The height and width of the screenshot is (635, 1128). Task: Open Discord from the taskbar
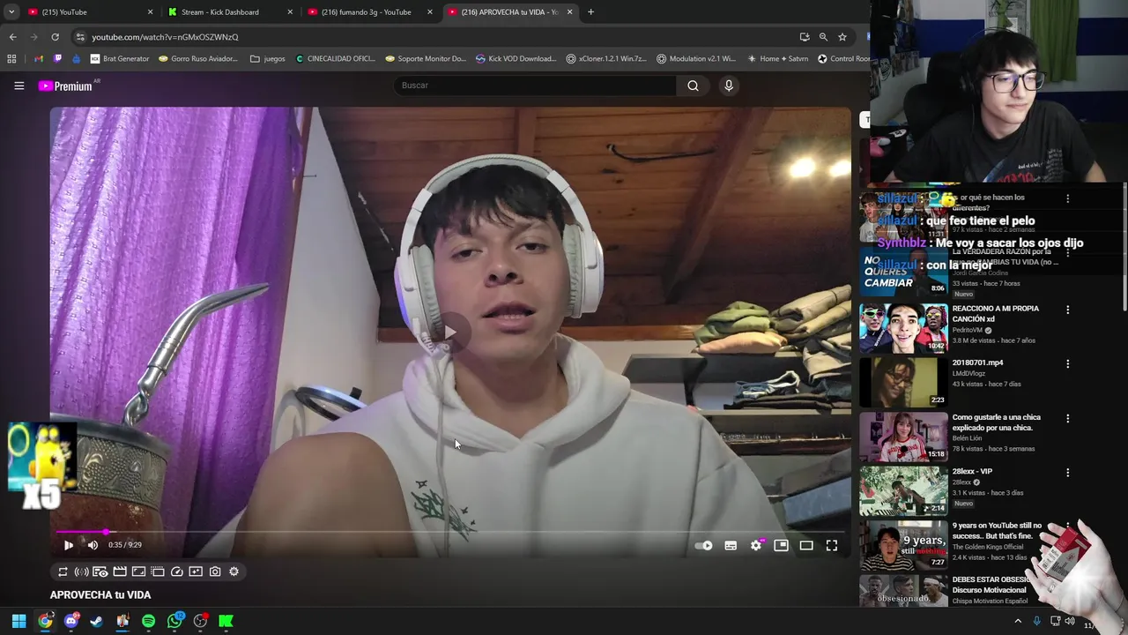(71, 621)
